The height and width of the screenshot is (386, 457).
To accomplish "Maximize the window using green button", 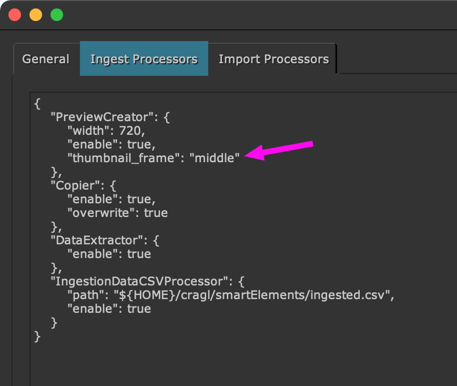I will click(57, 15).
